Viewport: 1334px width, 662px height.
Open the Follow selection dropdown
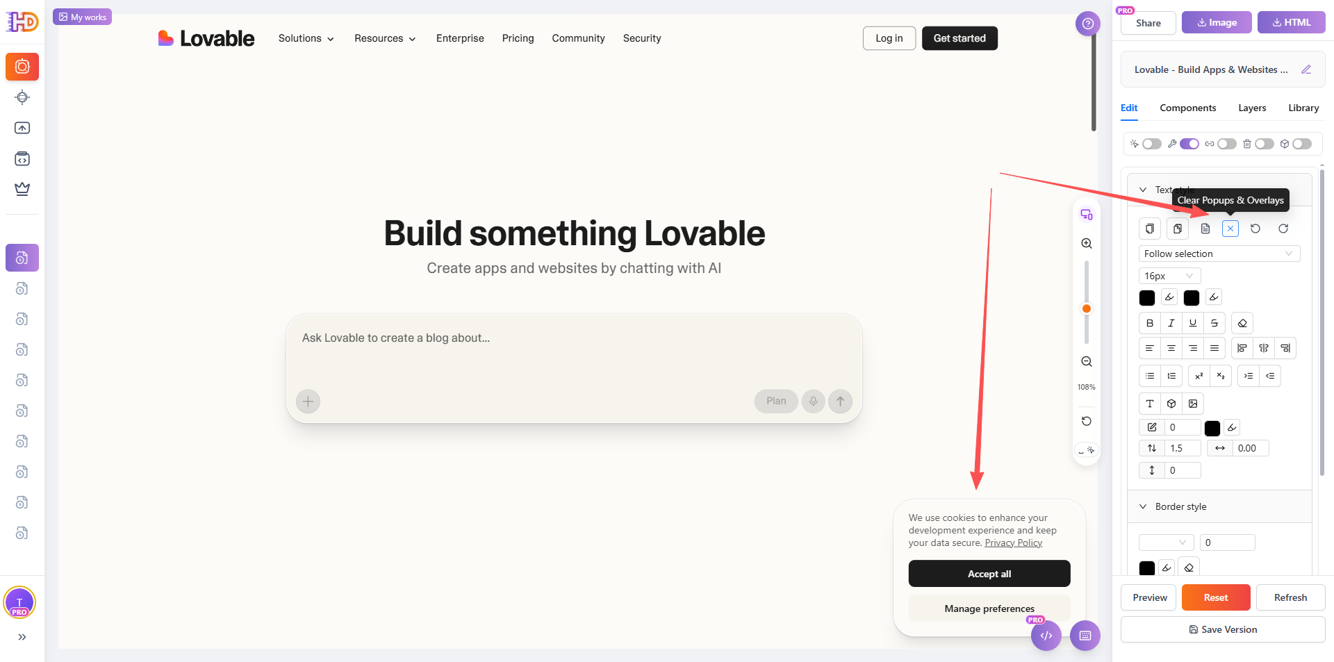pyautogui.click(x=1219, y=253)
